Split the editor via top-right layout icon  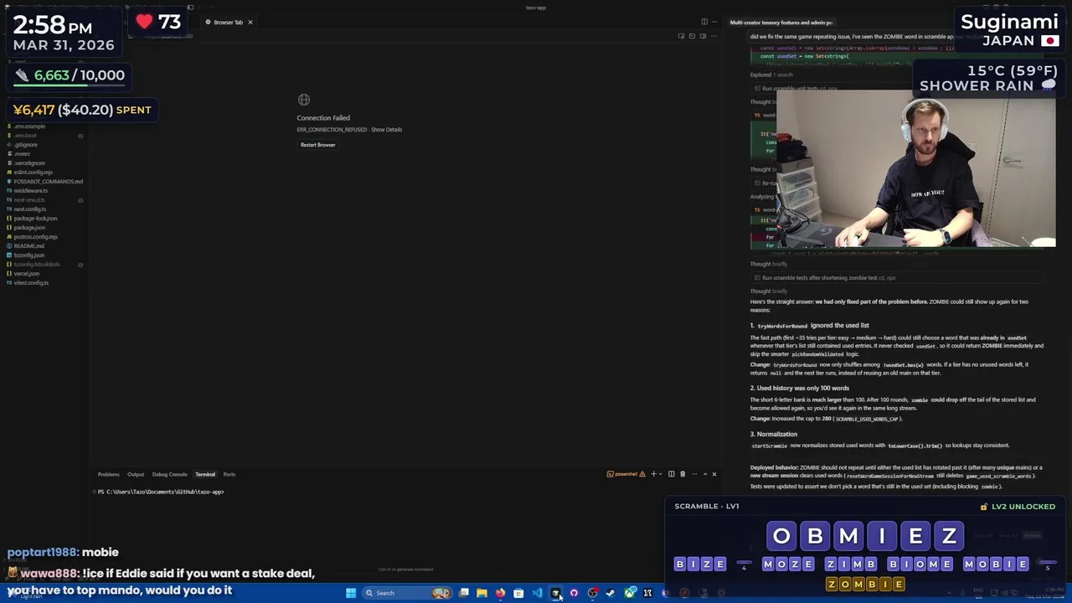[704, 22]
